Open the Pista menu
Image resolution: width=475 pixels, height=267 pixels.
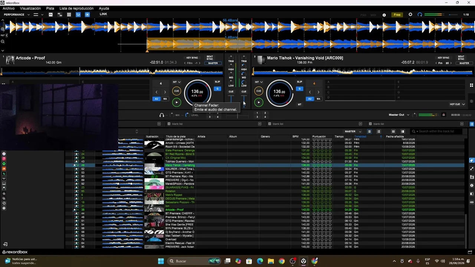coord(50,8)
